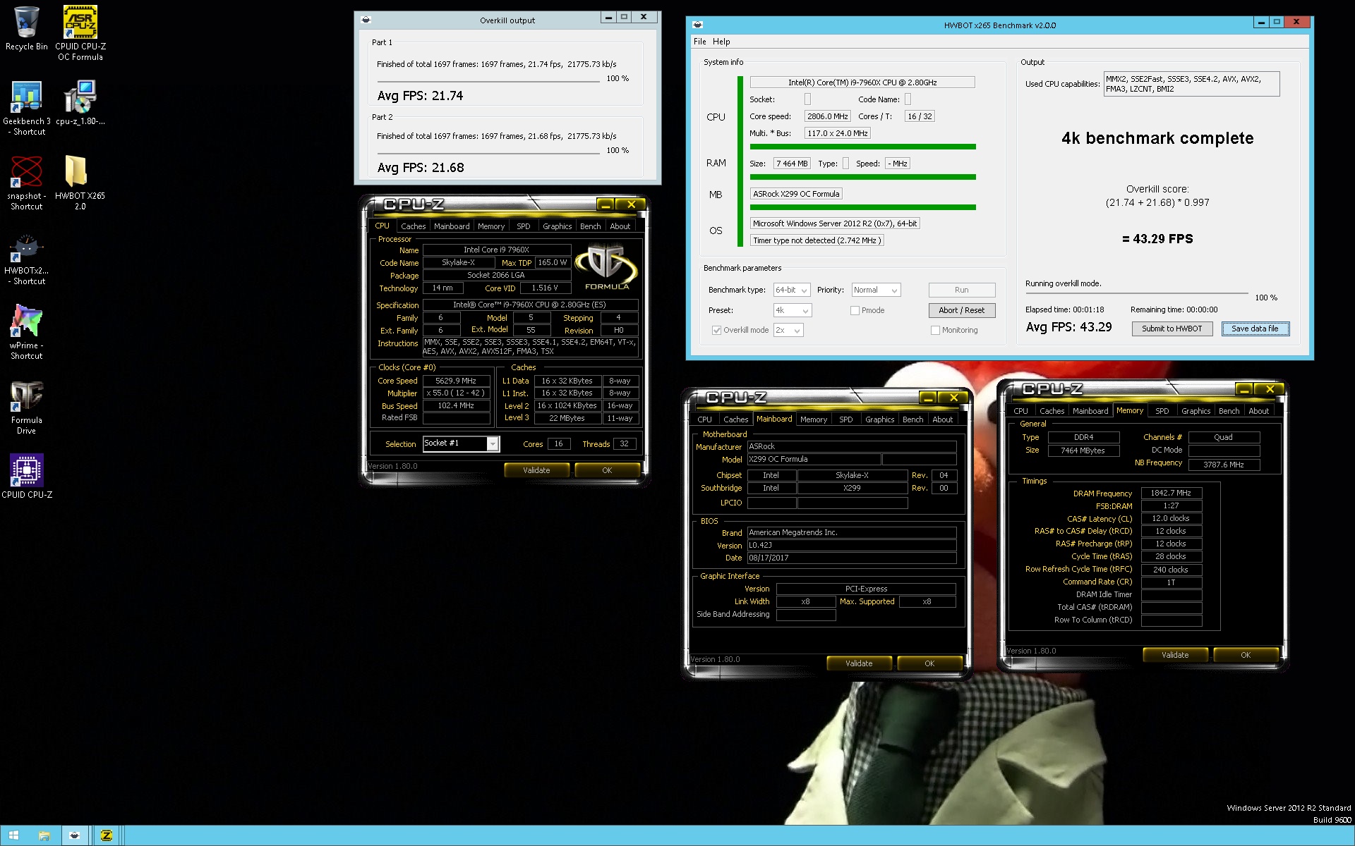Open HWBOT X265 2.0 folder
Screen dimensions: 1355x846
pos(80,183)
